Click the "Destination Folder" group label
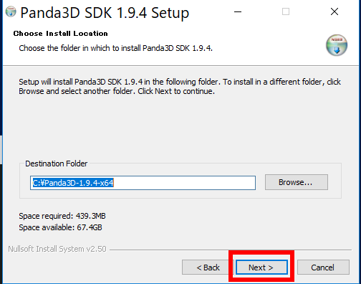361x284 pixels. point(57,164)
